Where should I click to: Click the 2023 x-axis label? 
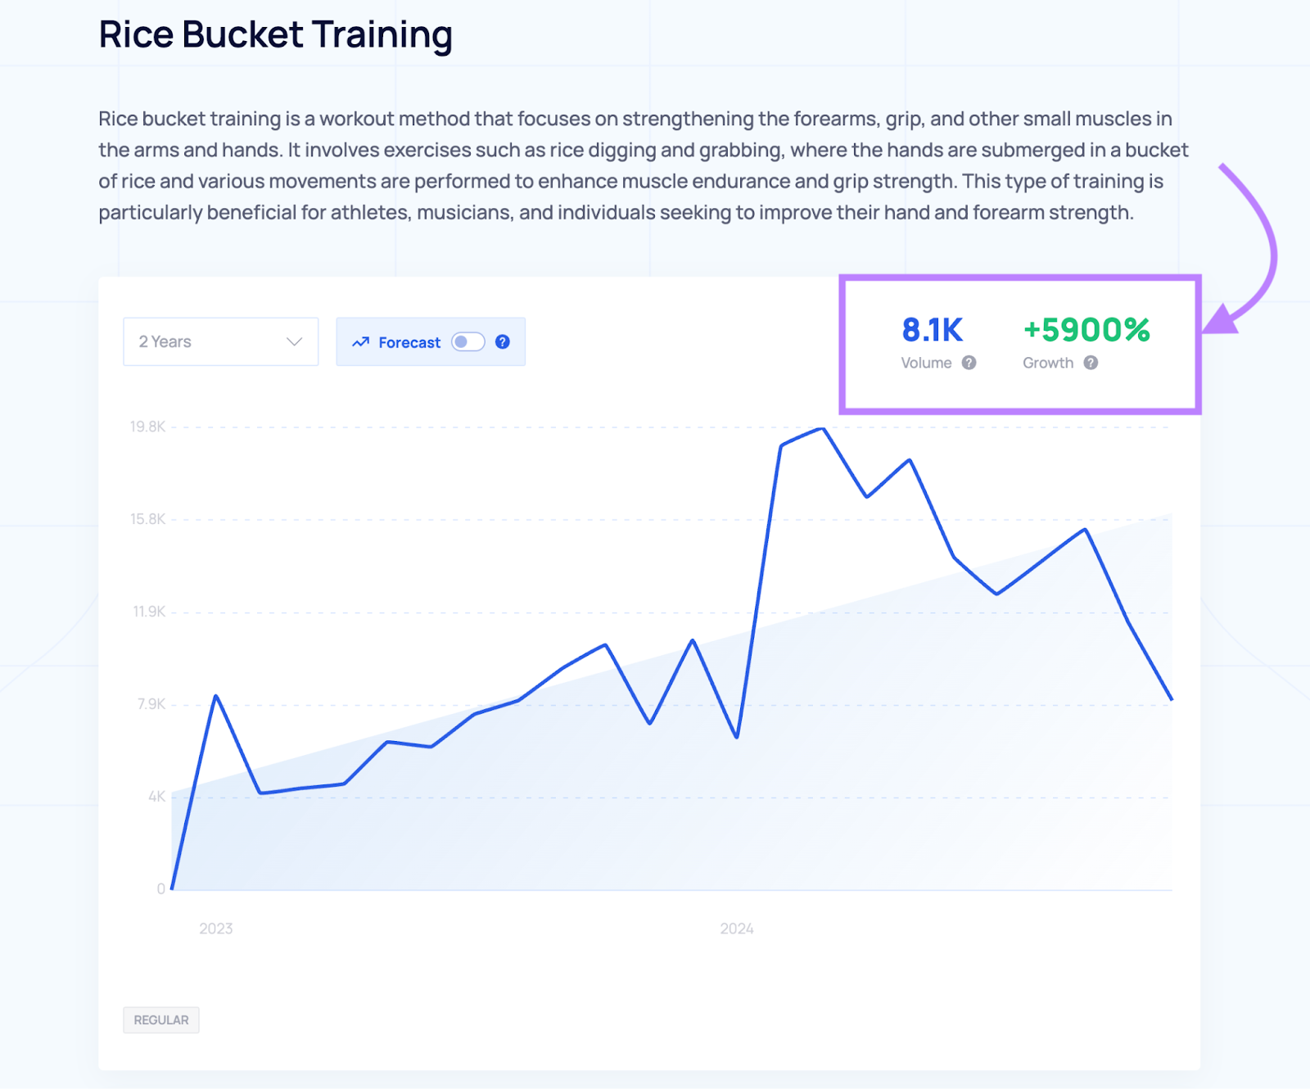216,929
